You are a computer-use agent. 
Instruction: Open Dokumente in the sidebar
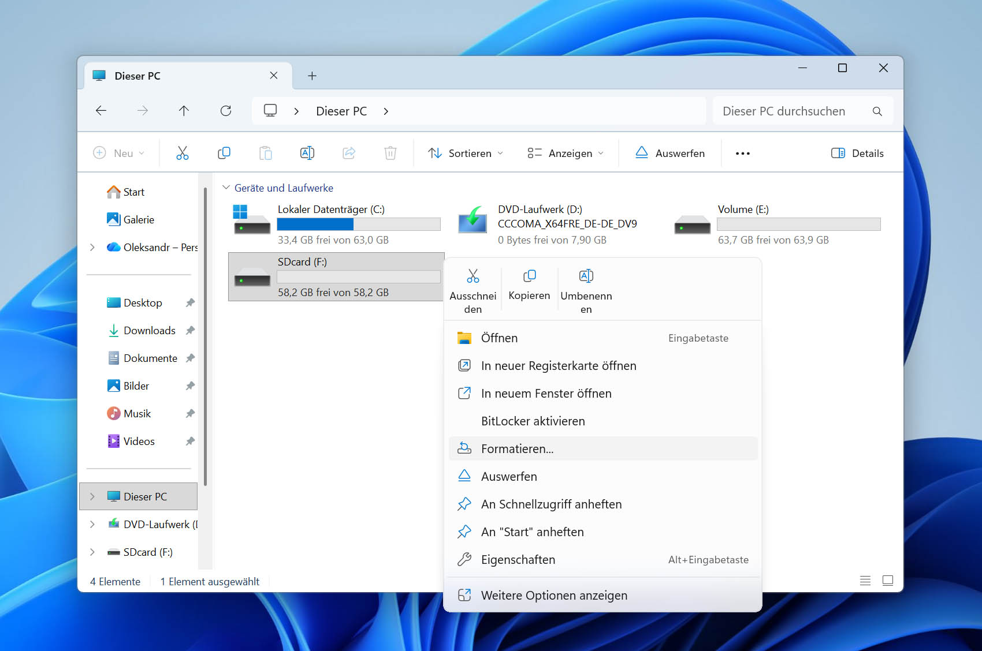click(x=142, y=358)
